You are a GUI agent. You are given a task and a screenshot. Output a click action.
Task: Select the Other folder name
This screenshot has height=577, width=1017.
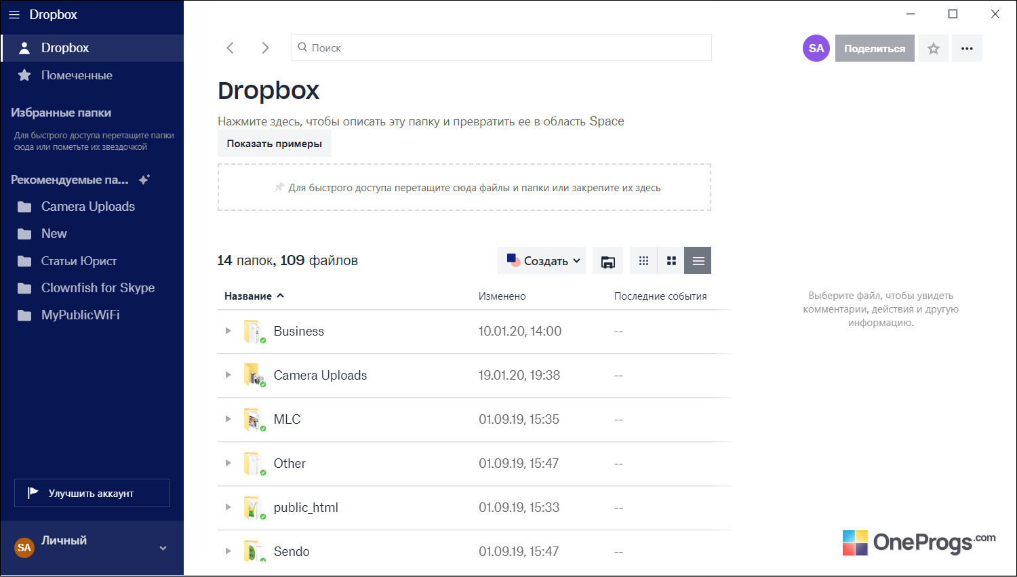[290, 464]
